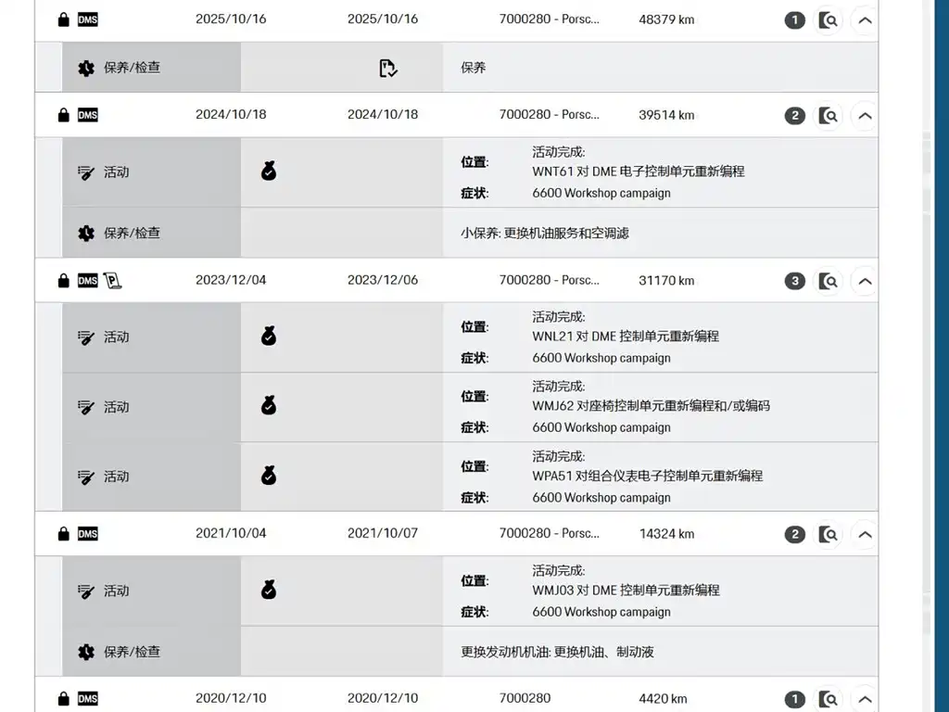Open details search icon for 2025/10/16 record
949x712 pixels.
click(x=828, y=20)
